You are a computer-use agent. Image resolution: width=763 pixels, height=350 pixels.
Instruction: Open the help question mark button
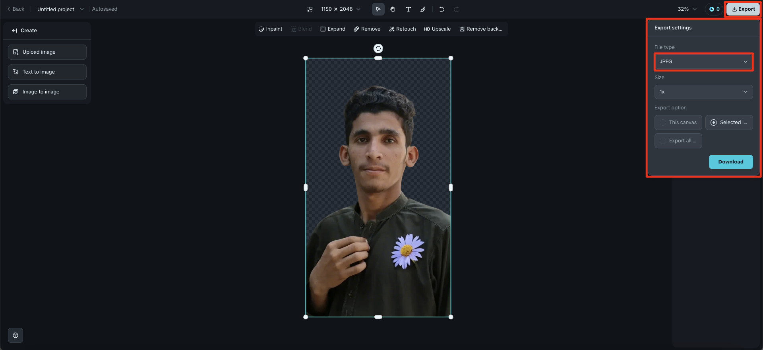point(15,335)
